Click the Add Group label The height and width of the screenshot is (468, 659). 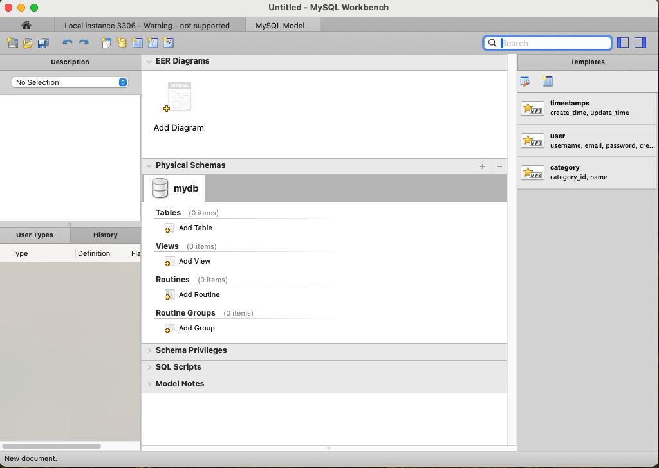197,328
